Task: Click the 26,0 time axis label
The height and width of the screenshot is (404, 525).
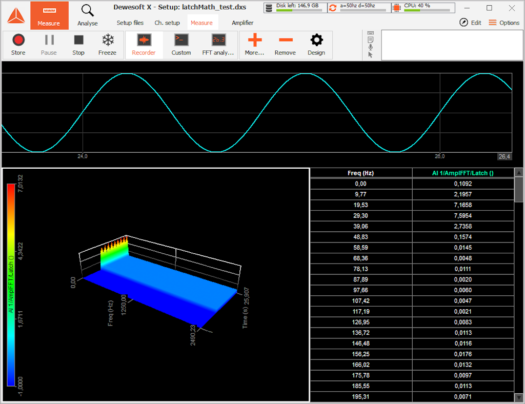Action: pyautogui.click(x=439, y=156)
